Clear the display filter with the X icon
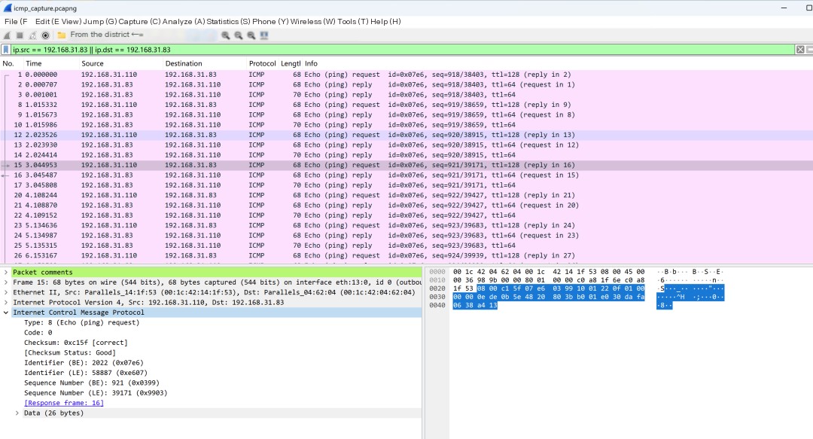This screenshot has height=439, width=813. point(800,50)
